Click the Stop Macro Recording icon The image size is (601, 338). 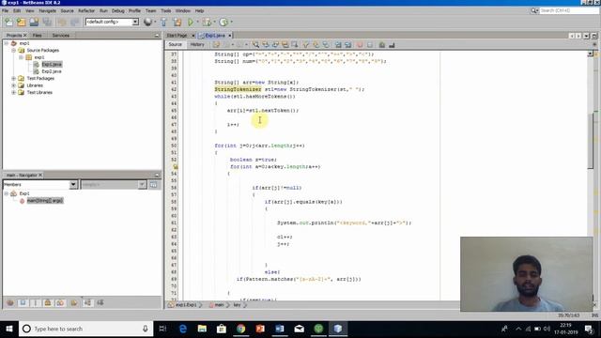pos(369,45)
